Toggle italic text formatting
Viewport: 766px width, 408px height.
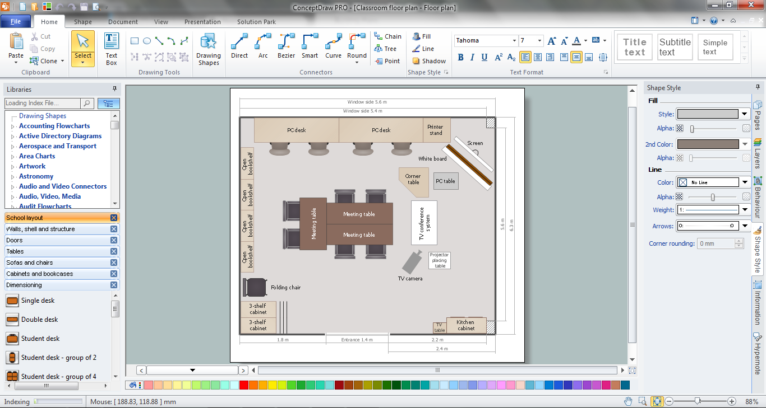point(472,57)
